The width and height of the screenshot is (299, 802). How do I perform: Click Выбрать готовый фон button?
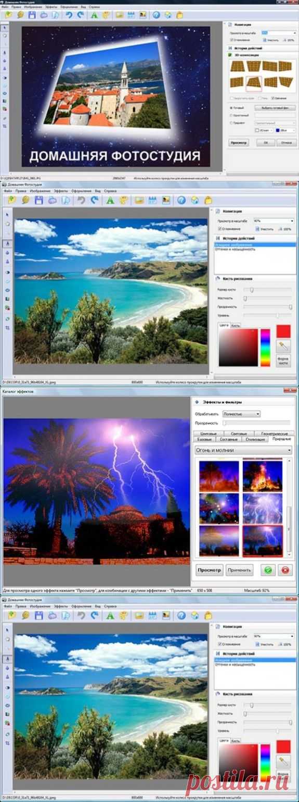pyautogui.click(x=275, y=108)
